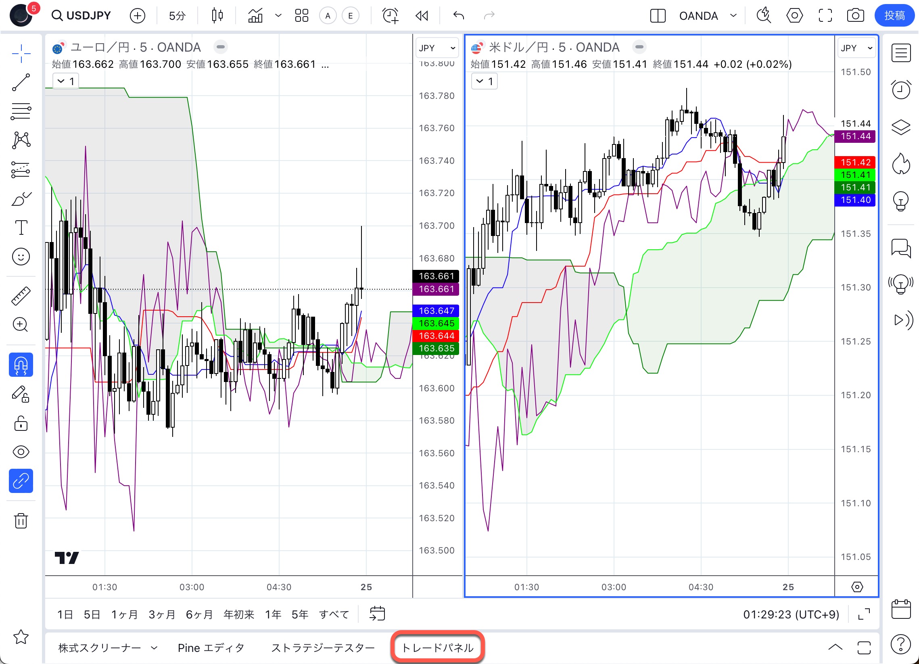Select the text annotation tool
The image size is (919, 664).
(21, 227)
